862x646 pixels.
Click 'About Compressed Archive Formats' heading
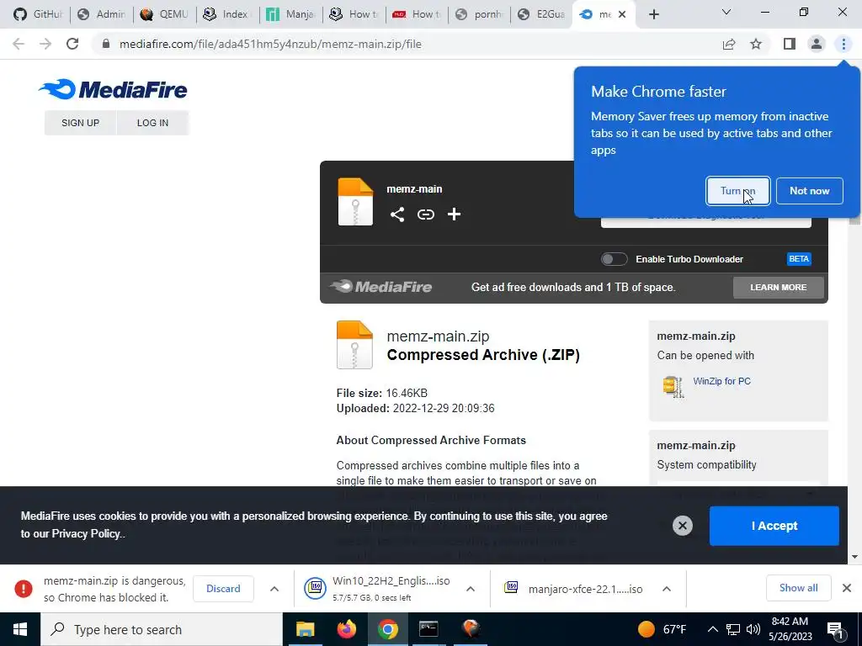[431, 440]
